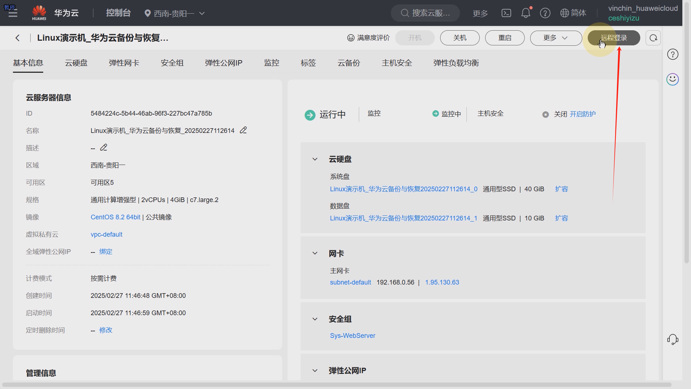691x389 pixels.
Task: Open the 西南-贵阳一 region dropdown
Action: click(175, 13)
